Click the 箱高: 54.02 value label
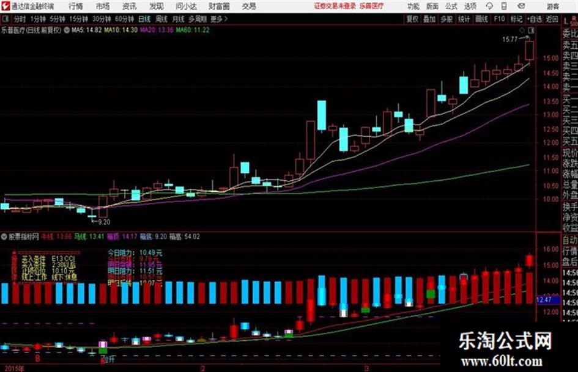This screenshot has width=578, height=372. (x=184, y=236)
